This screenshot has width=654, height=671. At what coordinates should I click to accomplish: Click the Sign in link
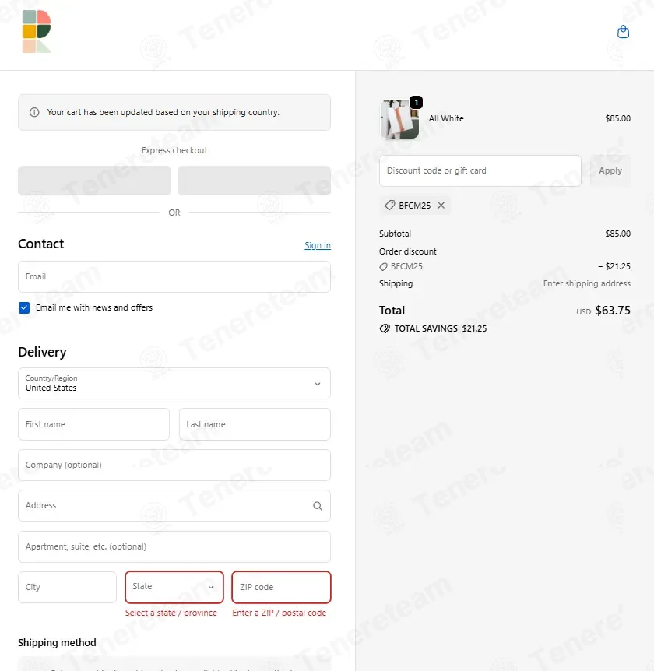[317, 245]
